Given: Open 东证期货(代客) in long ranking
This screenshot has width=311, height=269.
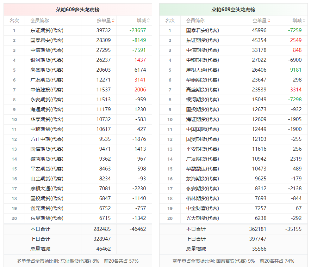Looking at the screenshot, I should 47,30.
